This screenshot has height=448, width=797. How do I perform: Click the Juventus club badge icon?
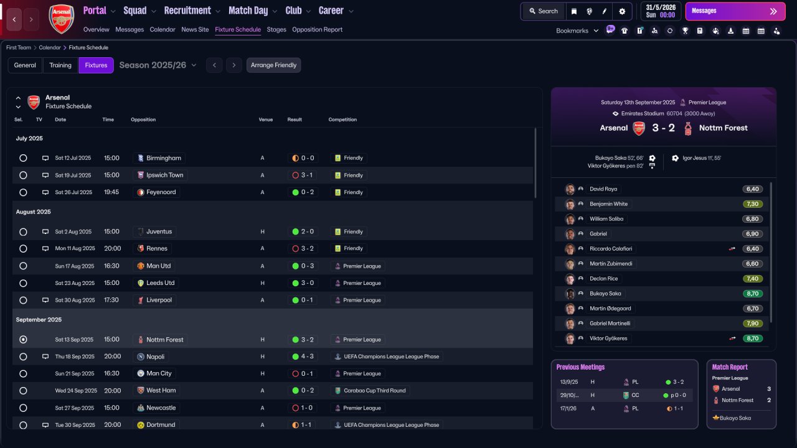coord(141,231)
